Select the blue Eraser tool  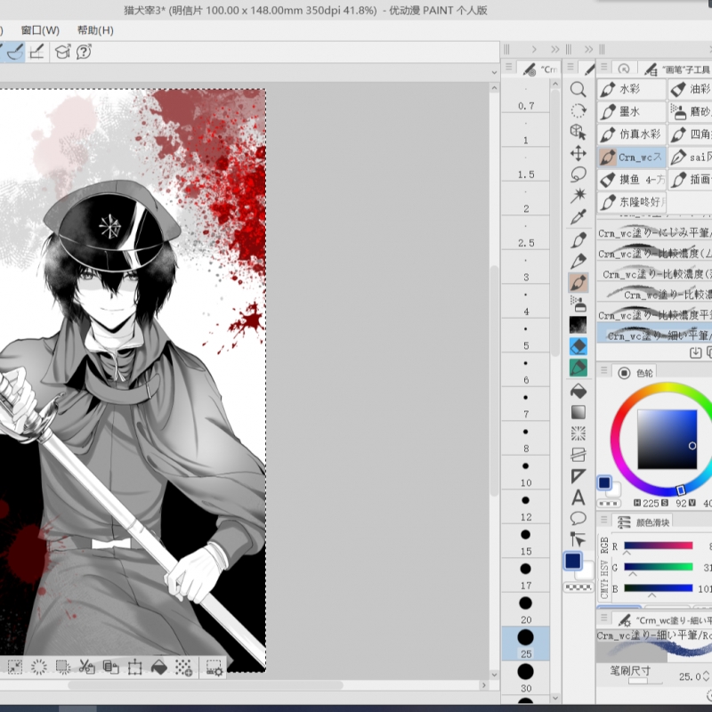click(x=578, y=346)
